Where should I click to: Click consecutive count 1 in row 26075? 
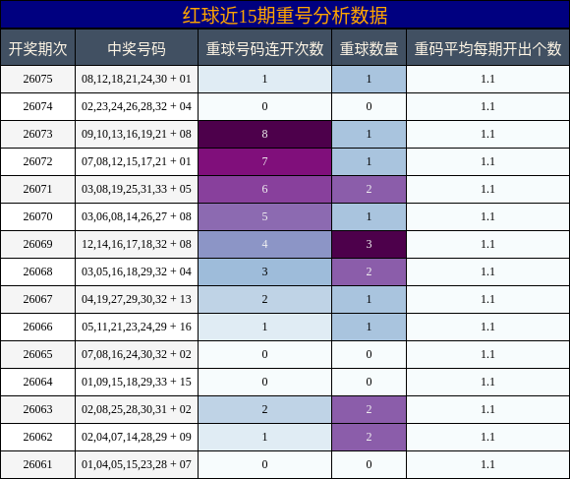click(x=264, y=79)
